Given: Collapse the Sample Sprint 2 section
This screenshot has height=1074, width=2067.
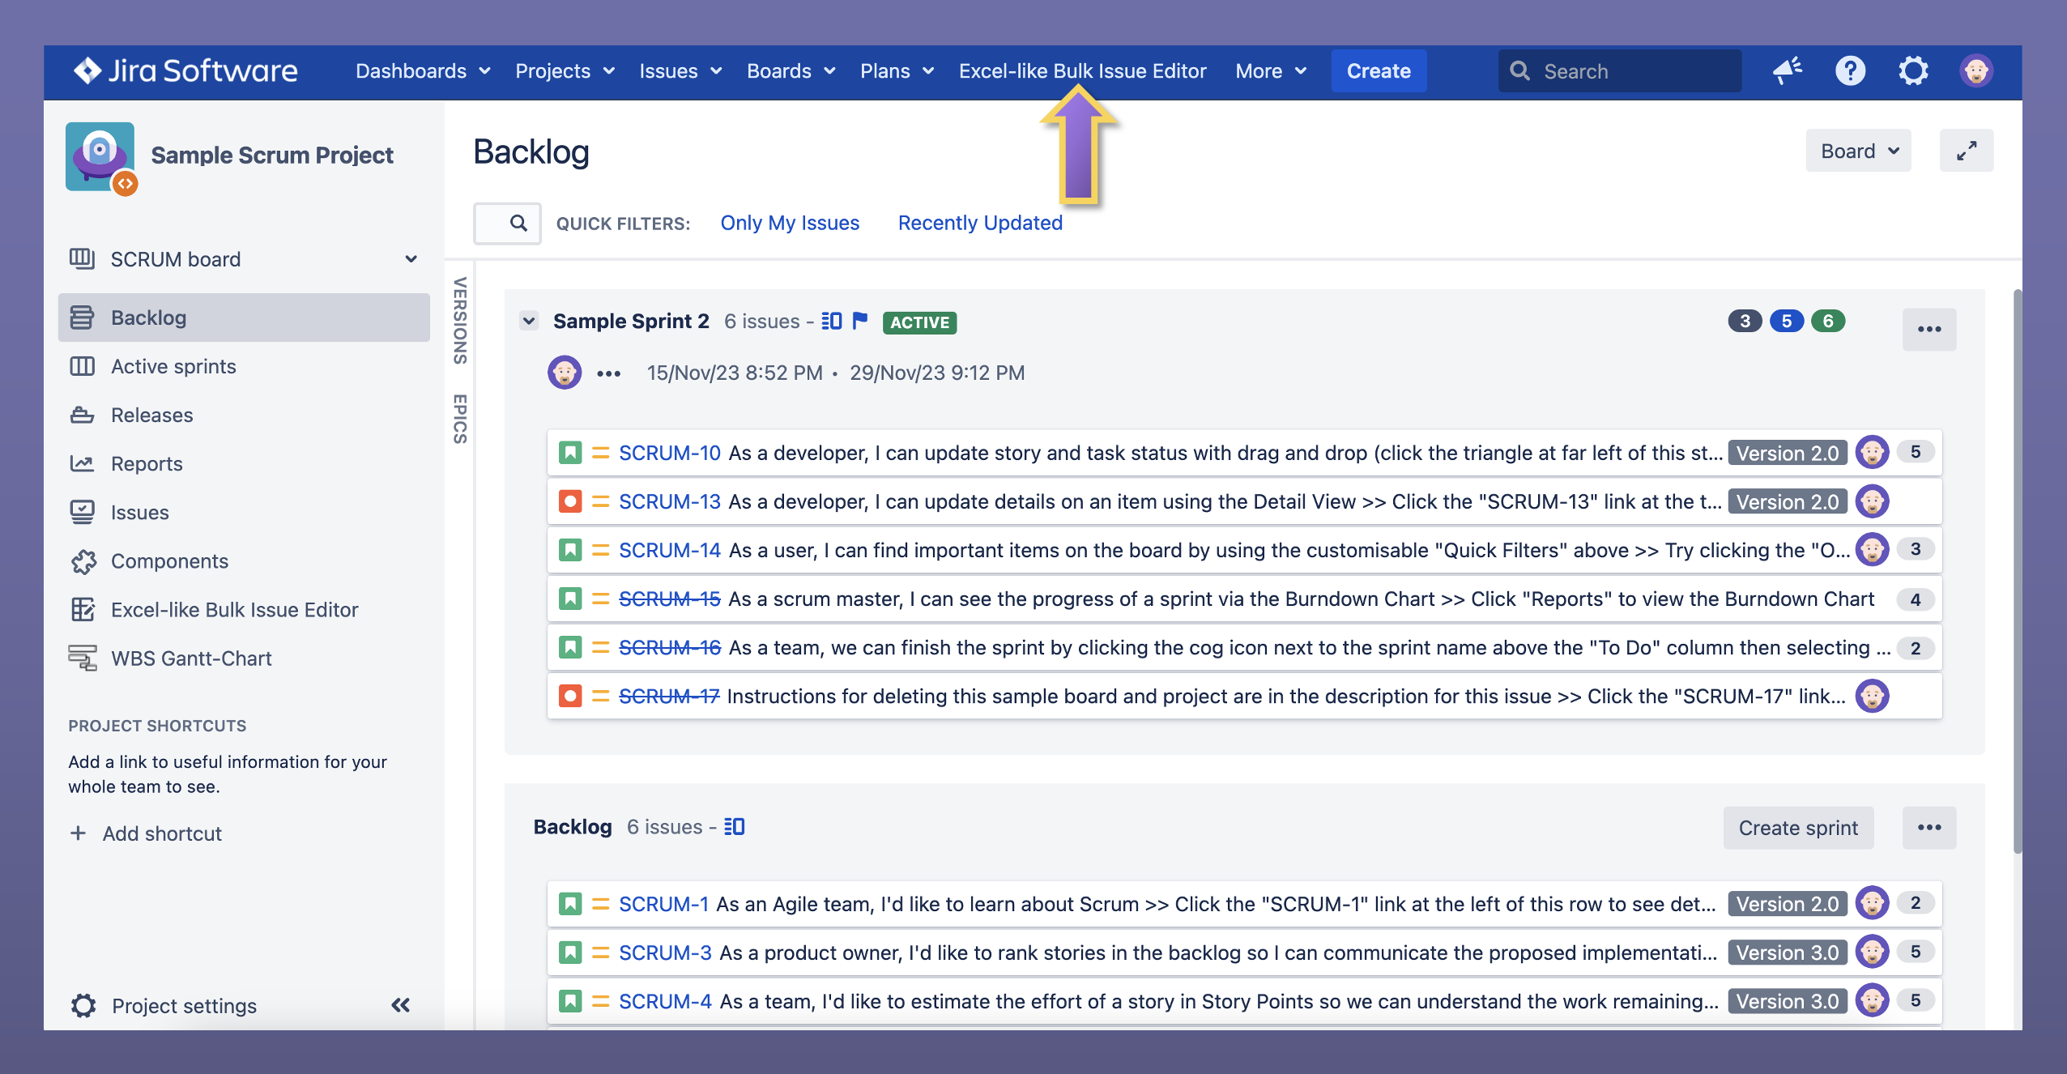Looking at the screenshot, I should point(529,321).
